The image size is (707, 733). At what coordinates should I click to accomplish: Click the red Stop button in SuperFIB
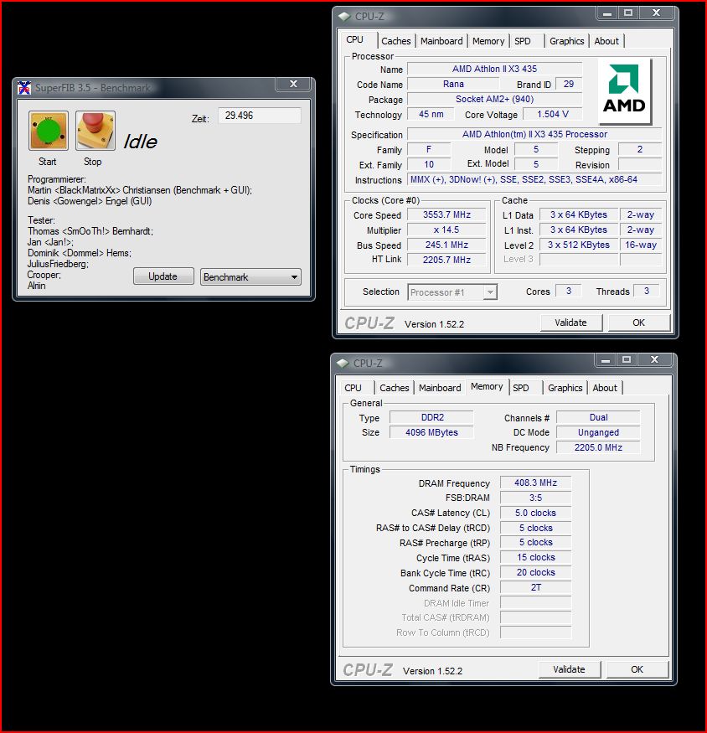point(95,131)
